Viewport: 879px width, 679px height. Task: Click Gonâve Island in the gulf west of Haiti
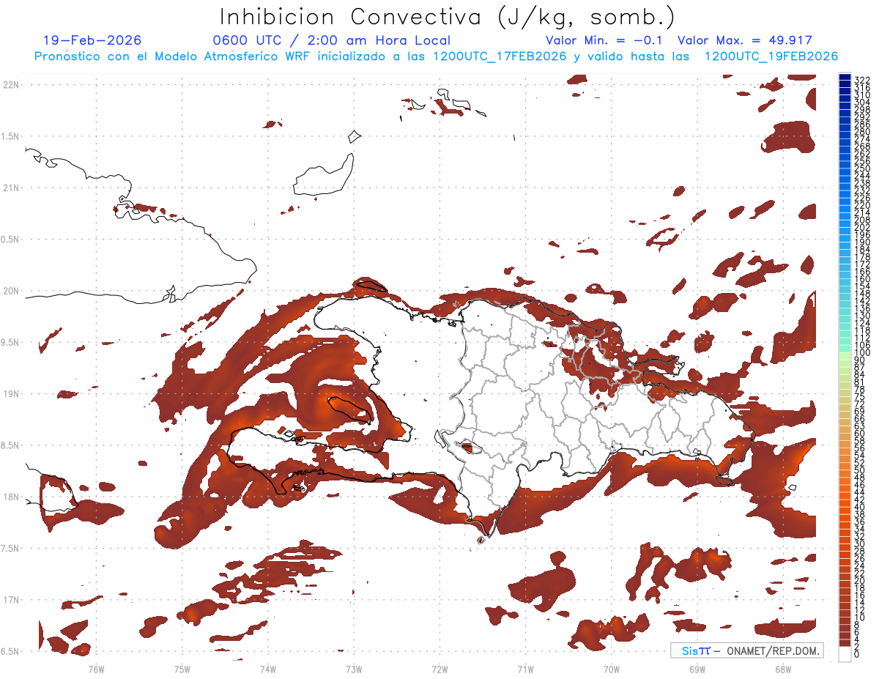pos(351,409)
